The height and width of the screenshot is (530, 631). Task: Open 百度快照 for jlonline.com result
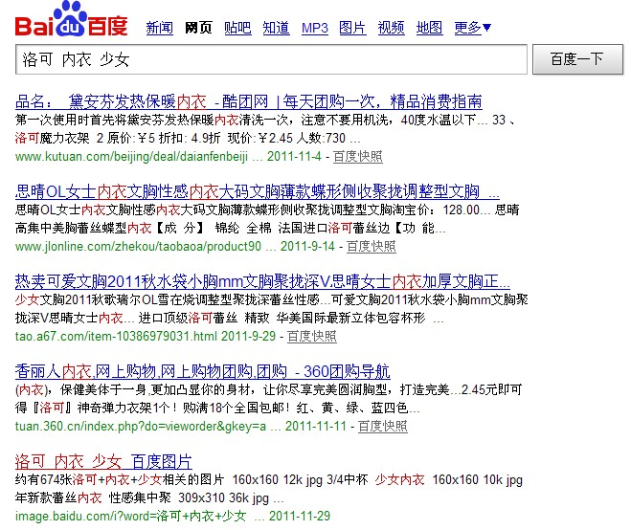371,246
